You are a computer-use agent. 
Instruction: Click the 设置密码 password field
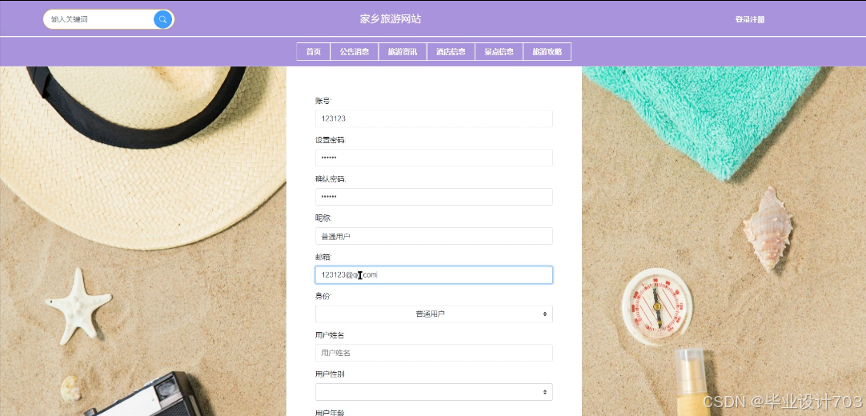pyautogui.click(x=434, y=158)
